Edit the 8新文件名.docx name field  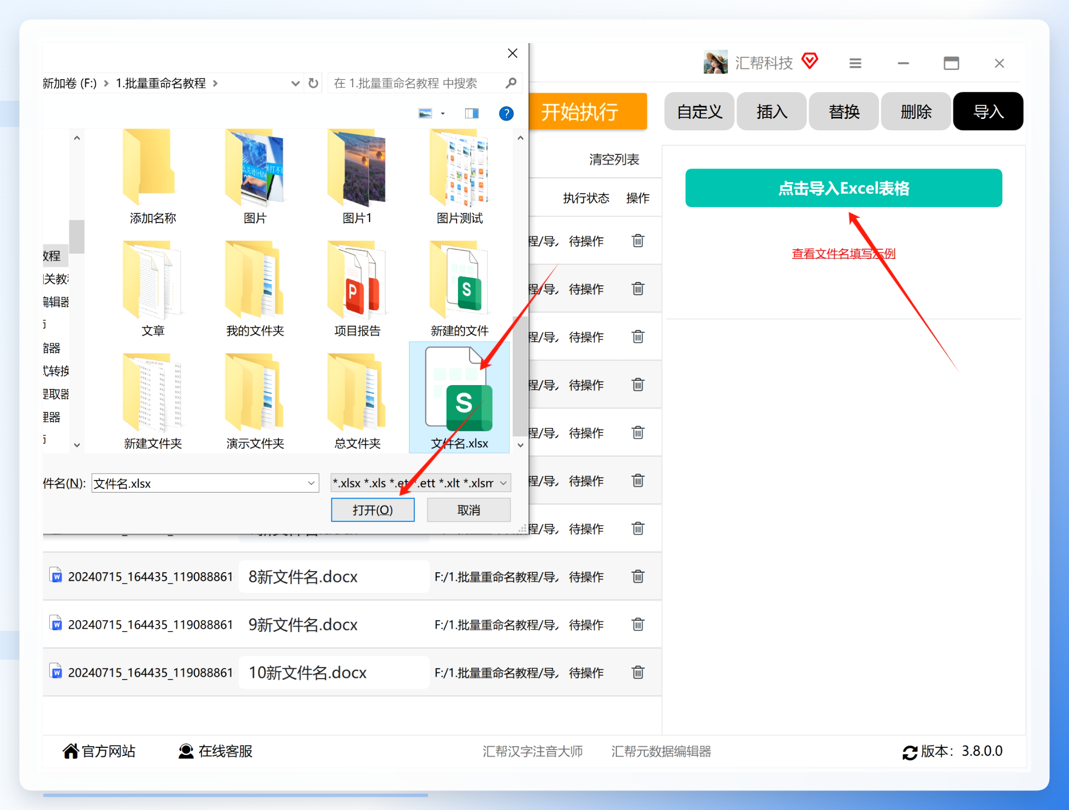pos(334,577)
